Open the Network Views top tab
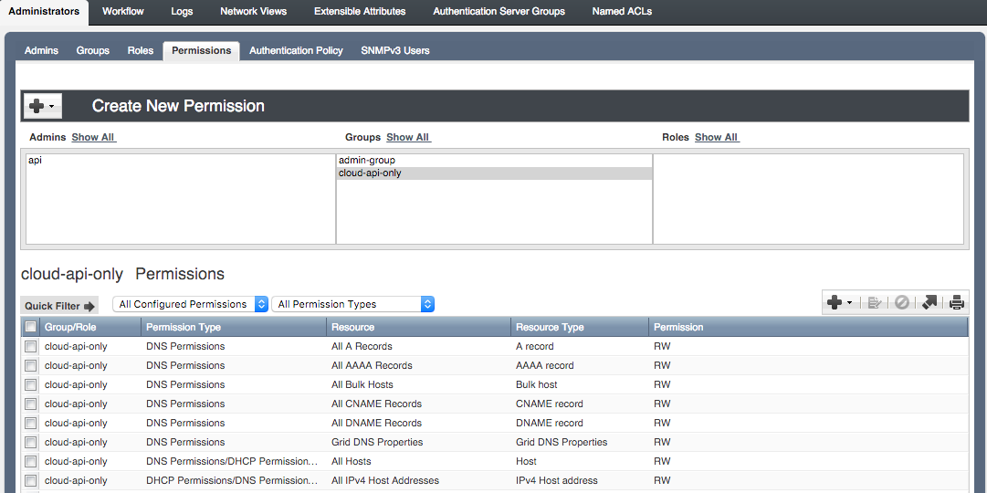 [254, 11]
